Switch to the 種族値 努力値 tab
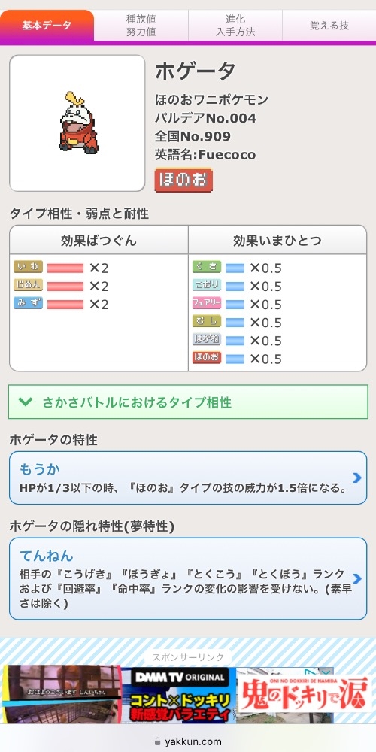This screenshot has height=752, width=376. [x=141, y=26]
